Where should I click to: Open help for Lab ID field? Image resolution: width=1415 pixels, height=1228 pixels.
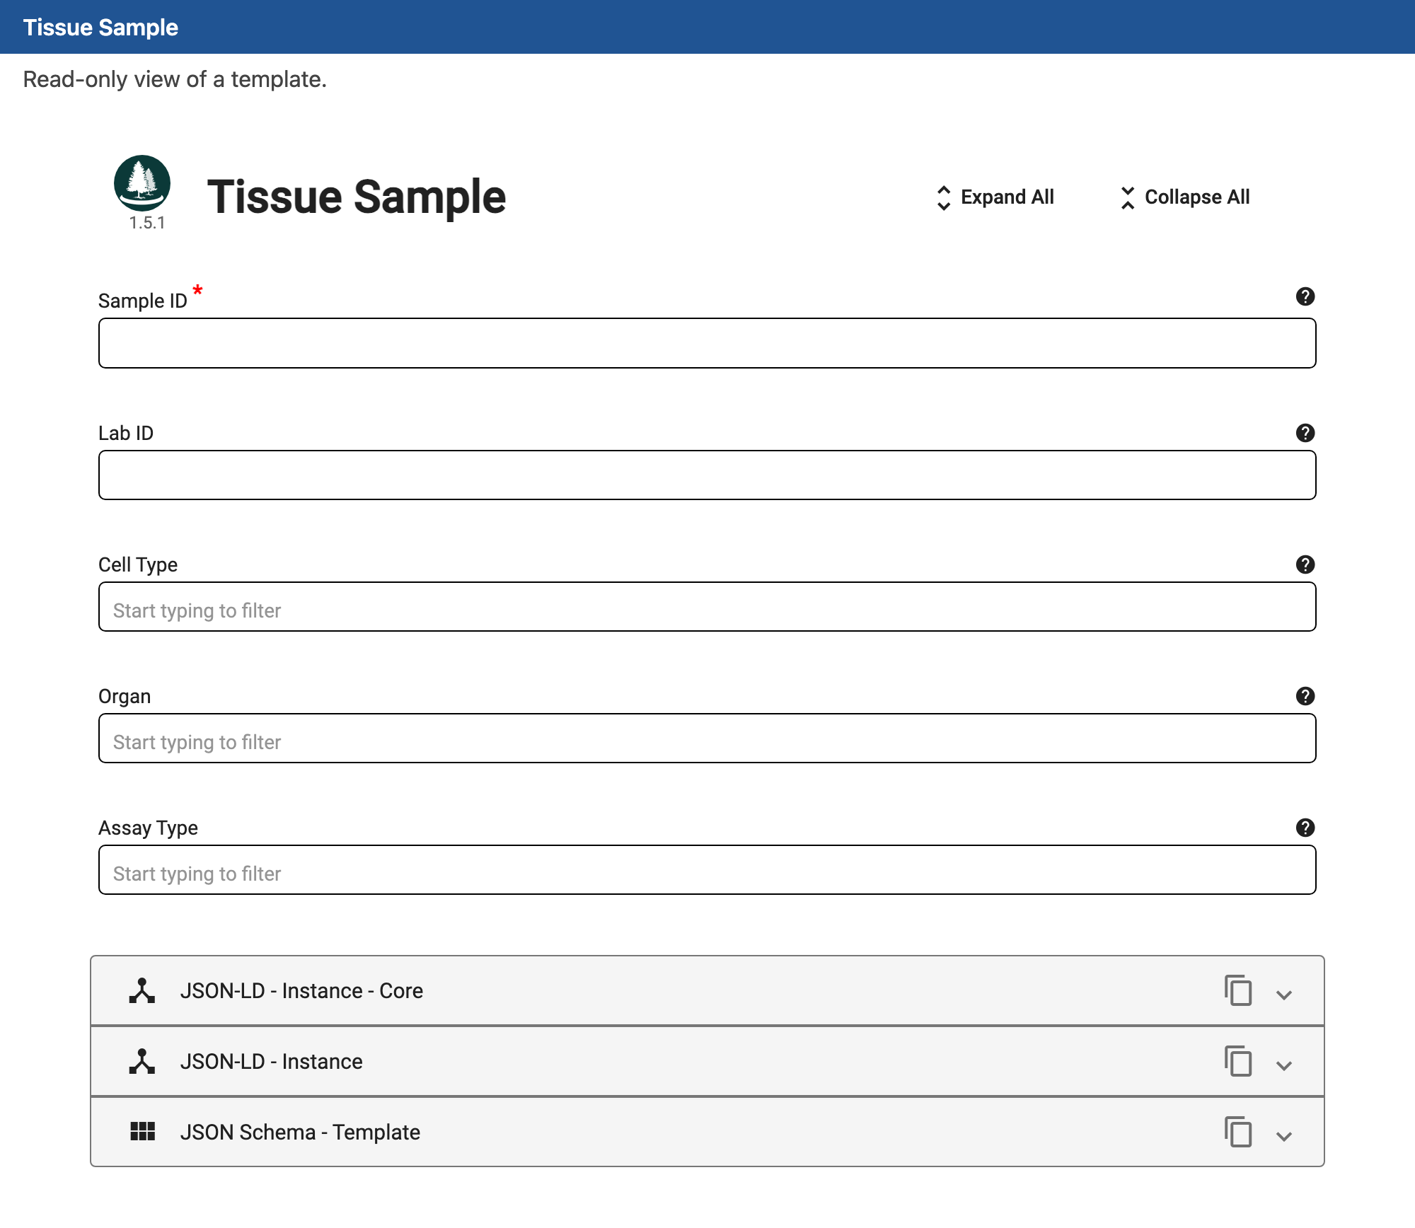coord(1305,433)
